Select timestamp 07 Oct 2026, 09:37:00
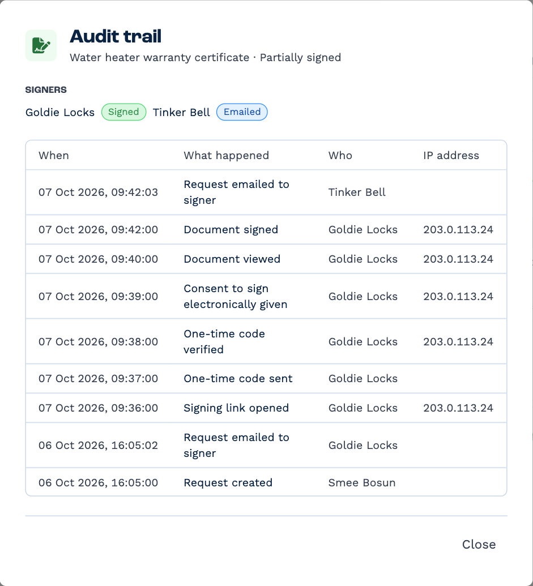This screenshot has width=533, height=586. [x=99, y=379]
